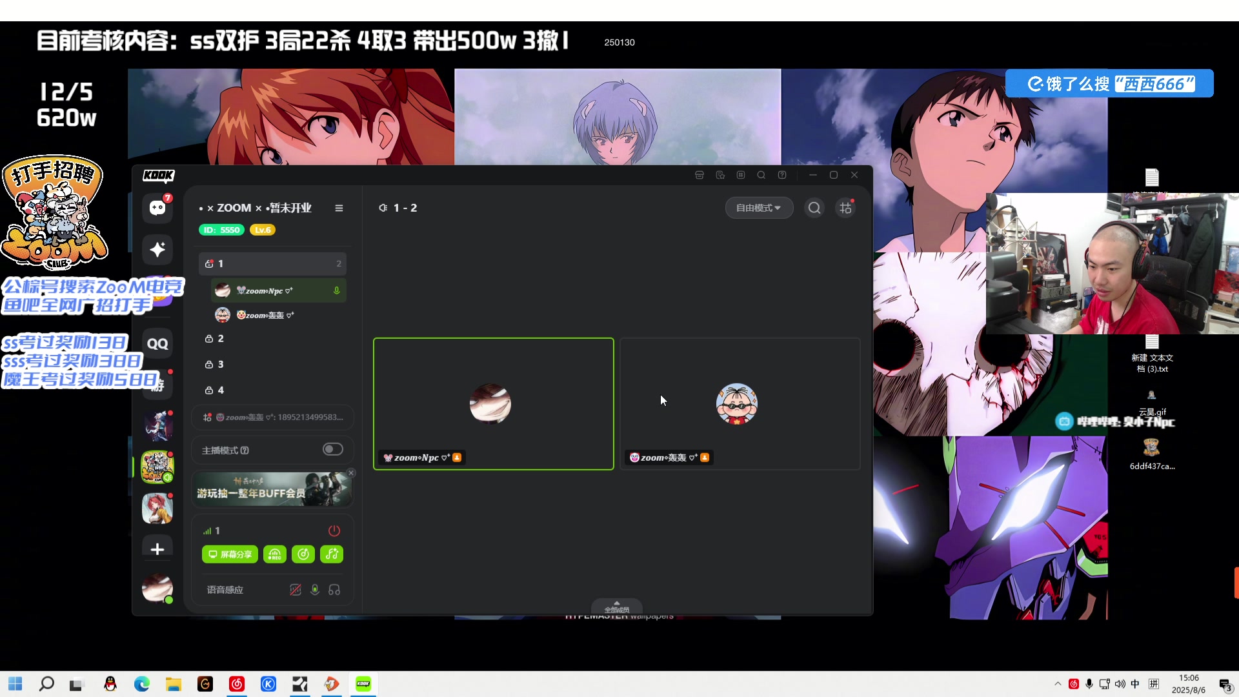The width and height of the screenshot is (1239, 697).
Task: Select zoom Npc video tile
Action: tap(494, 404)
